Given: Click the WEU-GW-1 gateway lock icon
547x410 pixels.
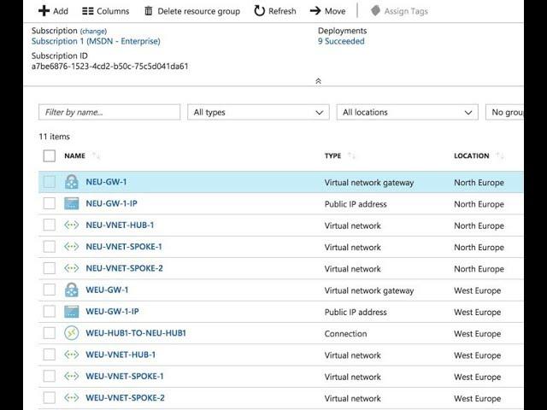Looking at the screenshot, I should pyautogui.click(x=72, y=290).
